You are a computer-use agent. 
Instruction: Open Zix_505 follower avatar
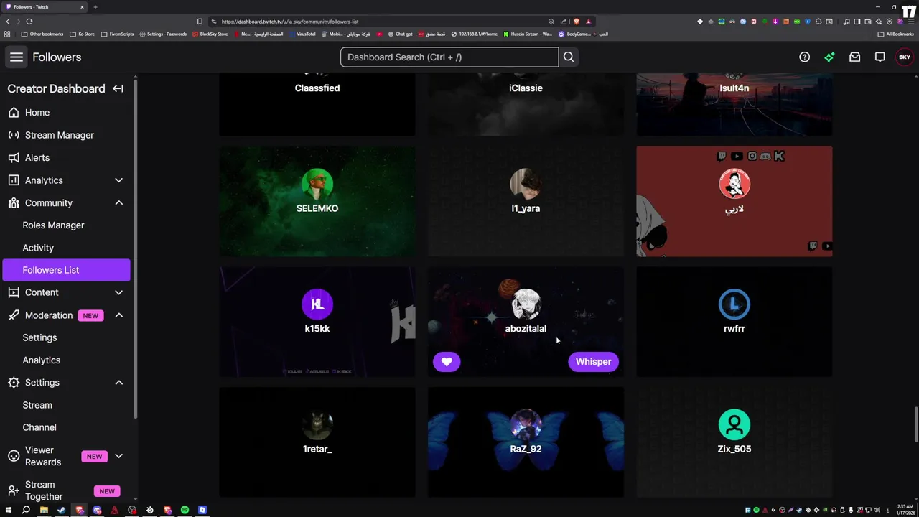734,424
